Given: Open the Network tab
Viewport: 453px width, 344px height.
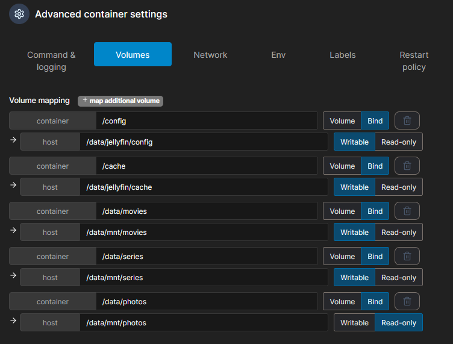Looking at the screenshot, I should (210, 55).
